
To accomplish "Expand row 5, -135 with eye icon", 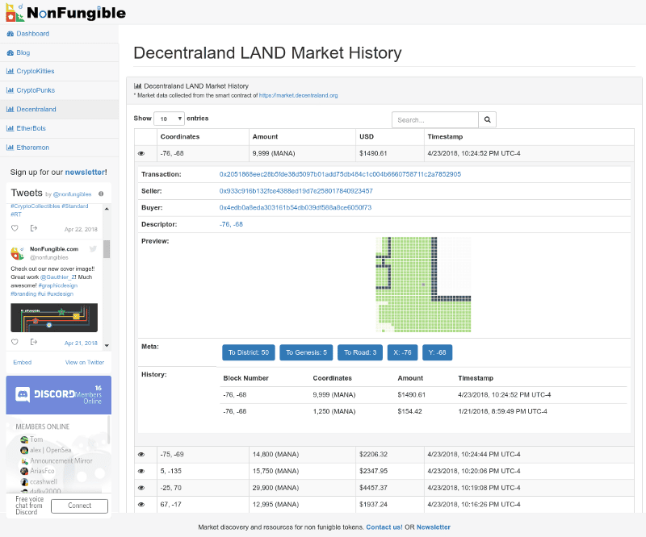I will tap(141, 471).
